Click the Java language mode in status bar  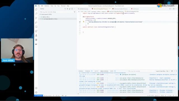pyautogui.click(x=169, y=95)
